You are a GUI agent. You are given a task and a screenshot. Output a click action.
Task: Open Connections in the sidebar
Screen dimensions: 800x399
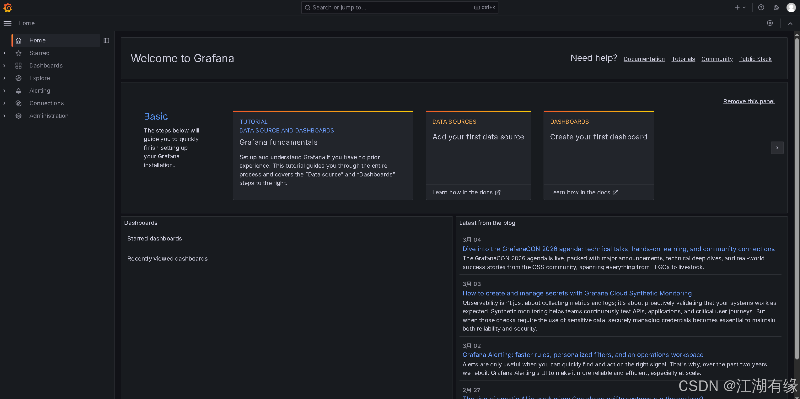46,103
